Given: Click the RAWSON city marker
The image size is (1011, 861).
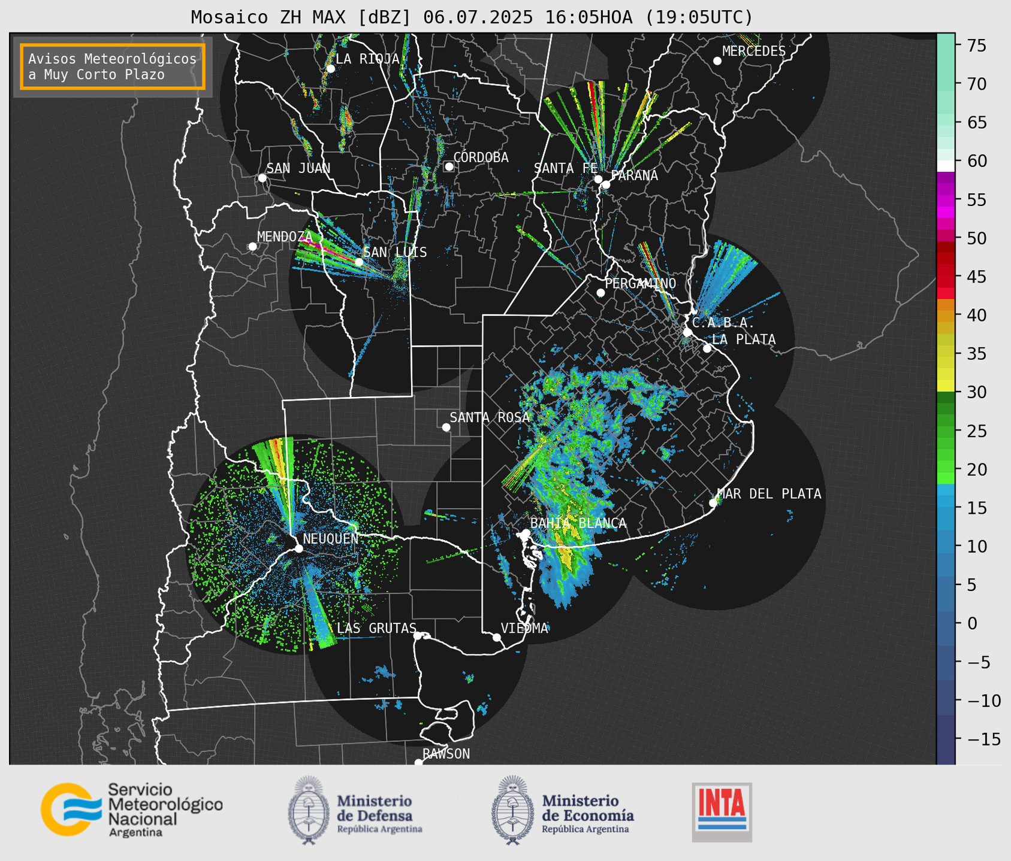Looking at the screenshot, I should pyautogui.click(x=418, y=762).
